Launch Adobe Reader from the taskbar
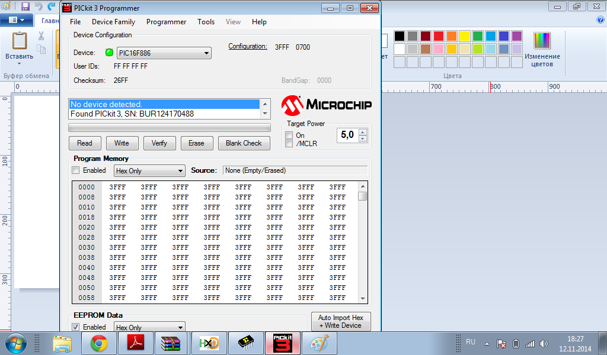The width and height of the screenshot is (607, 355). click(136, 343)
